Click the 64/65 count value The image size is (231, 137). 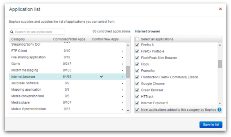tap(67, 77)
